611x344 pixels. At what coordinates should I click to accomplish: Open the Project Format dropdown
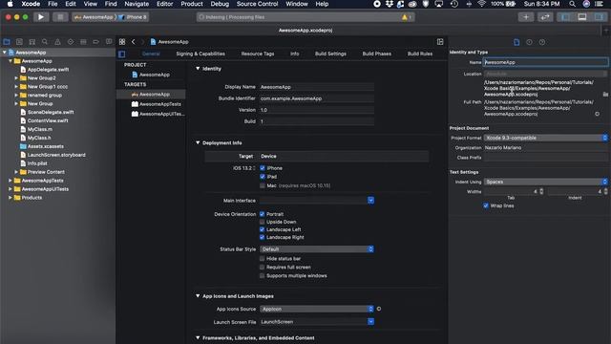(x=545, y=138)
